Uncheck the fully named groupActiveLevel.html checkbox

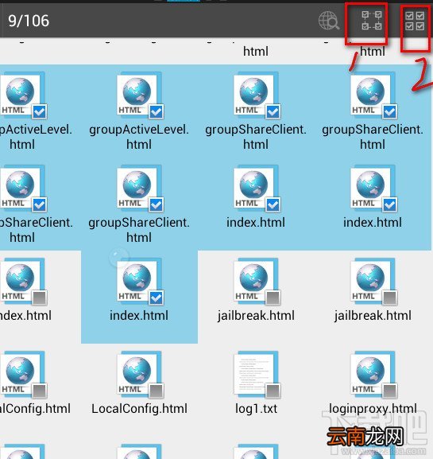pos(157,111)
